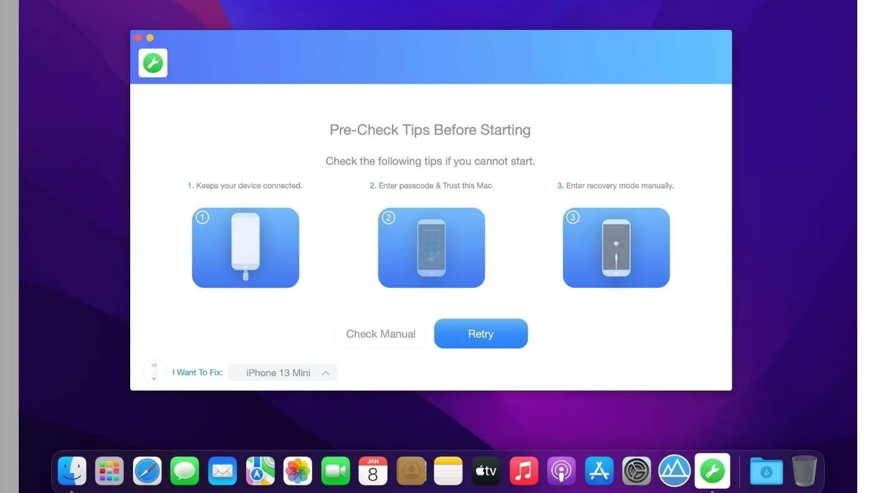Open Calendar showing Jan 8 in dock
The width and height of the screenshot is (876, 493).
(373, 470)
